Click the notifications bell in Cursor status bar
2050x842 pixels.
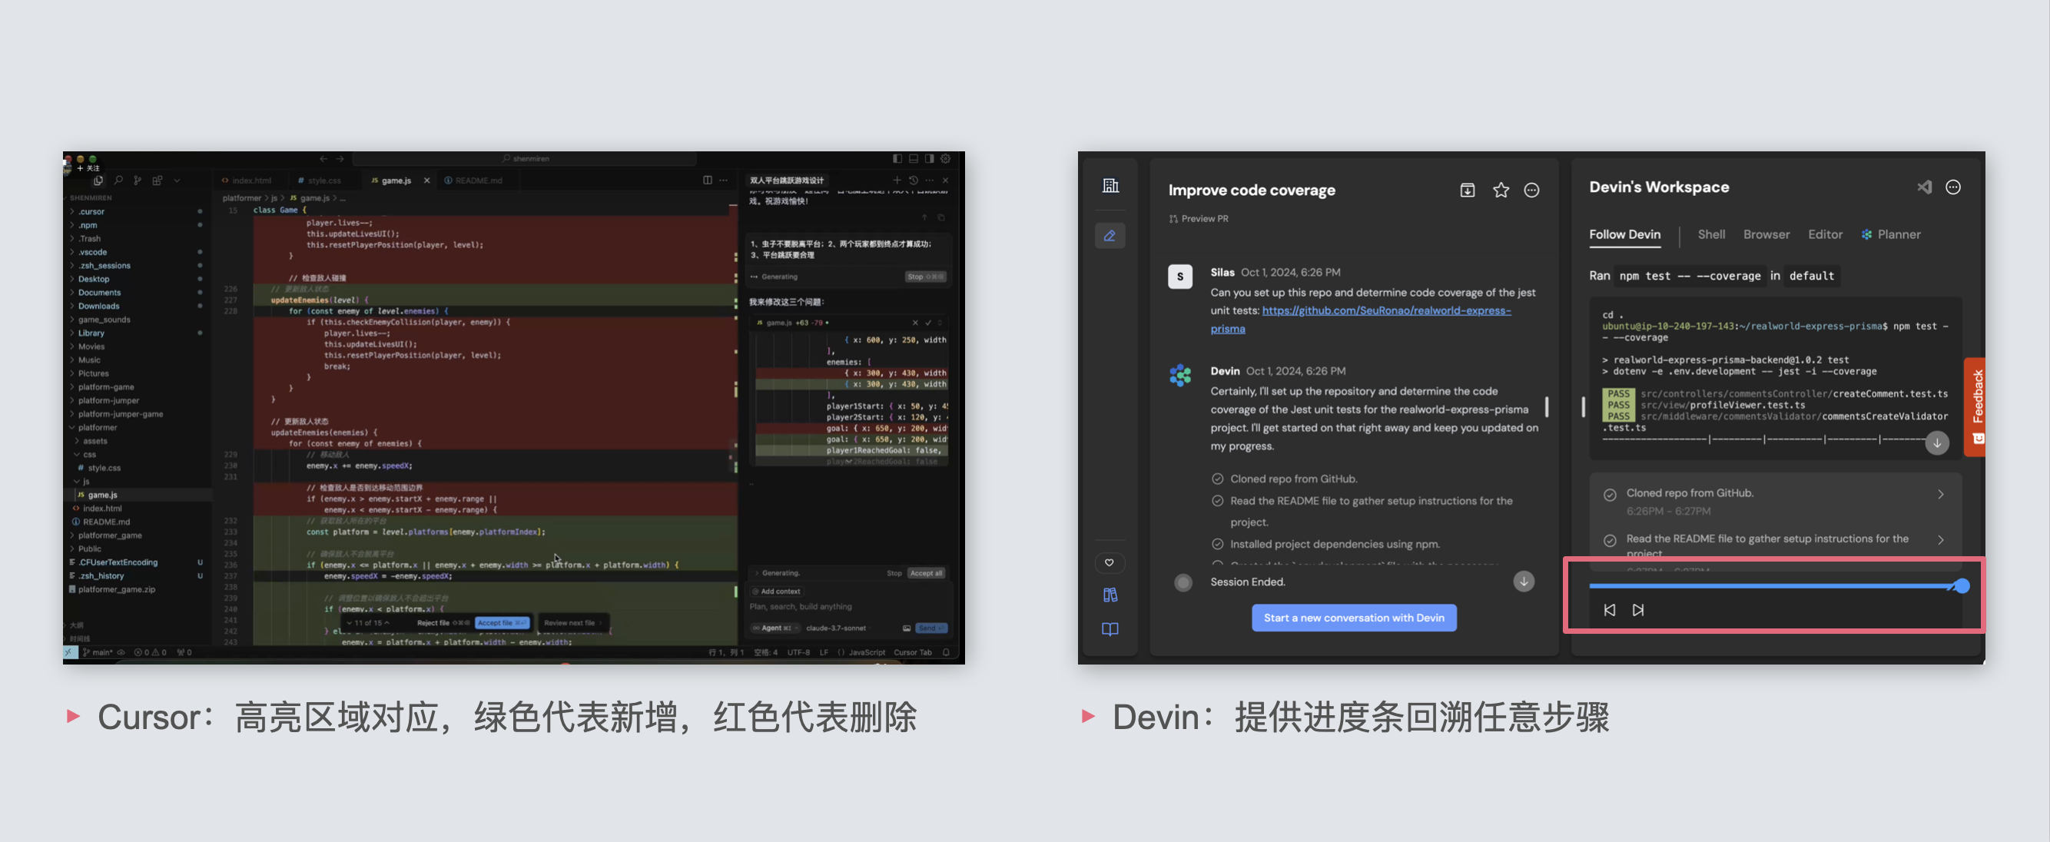(946, 652)
